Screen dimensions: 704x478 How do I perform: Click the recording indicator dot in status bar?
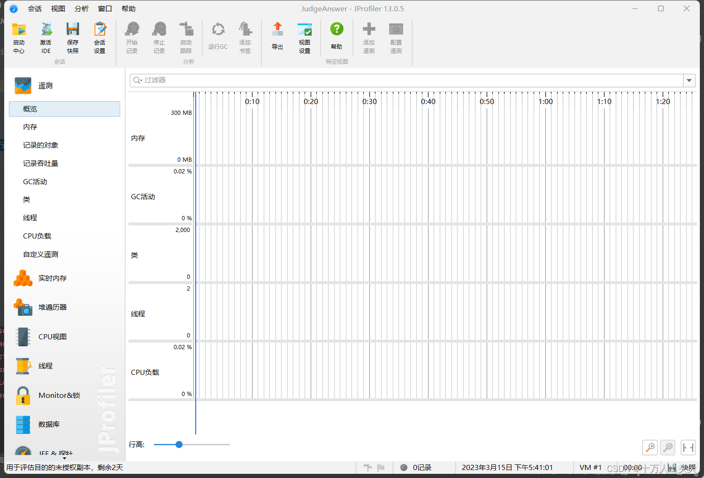[404, 467]
